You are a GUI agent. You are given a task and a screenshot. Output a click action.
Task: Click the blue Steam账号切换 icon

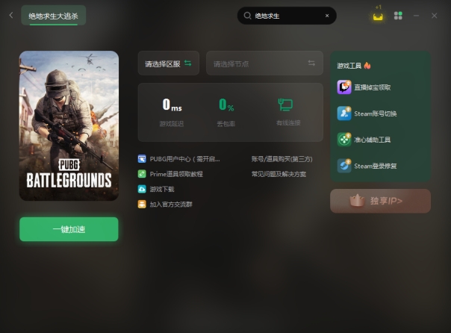click(344, 113)
